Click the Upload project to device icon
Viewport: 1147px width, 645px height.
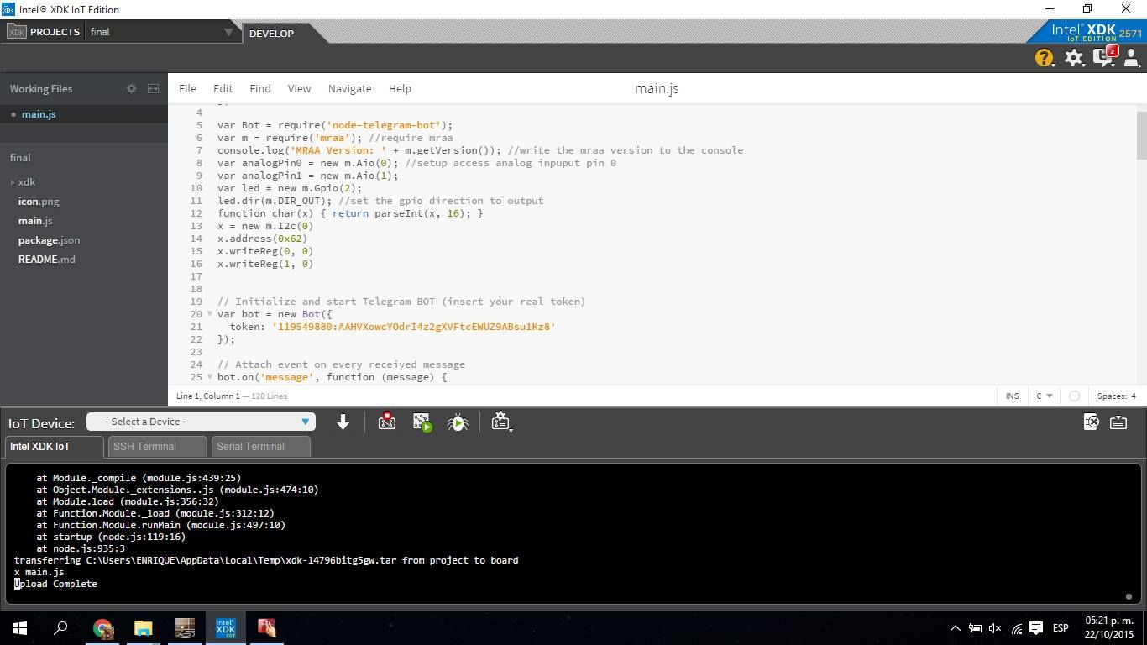(343, 422)
